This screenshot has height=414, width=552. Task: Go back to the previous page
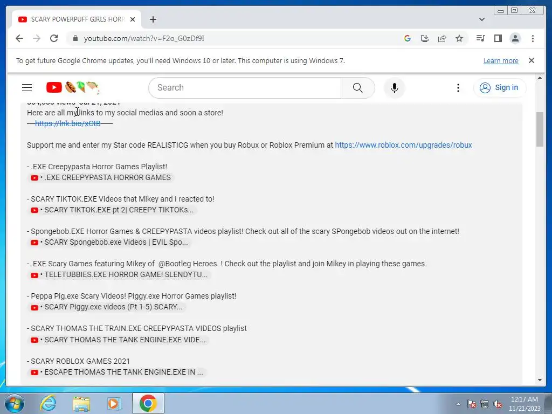pos(19,38)
